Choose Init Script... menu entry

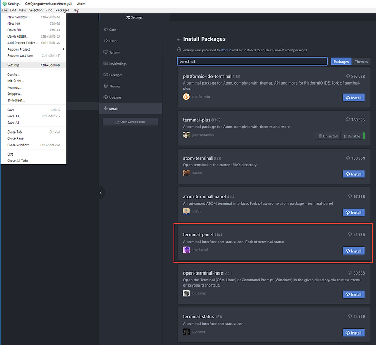pos(33,81)
